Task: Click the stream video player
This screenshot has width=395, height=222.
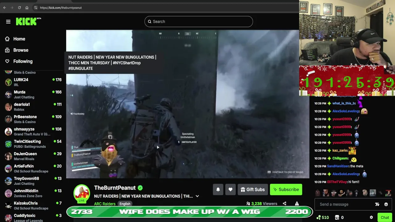Action: [x=188, y=104]
